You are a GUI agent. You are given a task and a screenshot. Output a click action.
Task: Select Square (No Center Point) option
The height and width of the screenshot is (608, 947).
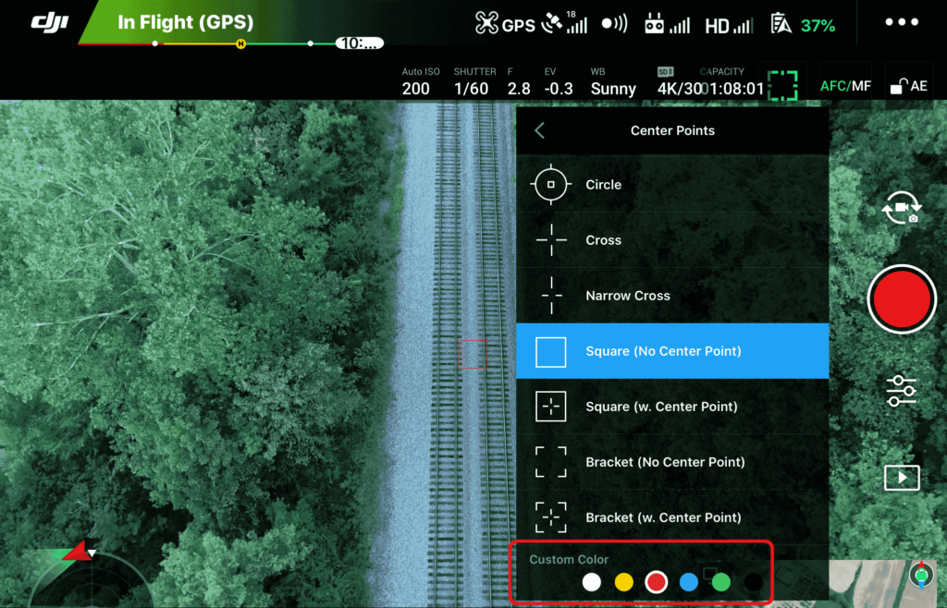tap(672, 351)
